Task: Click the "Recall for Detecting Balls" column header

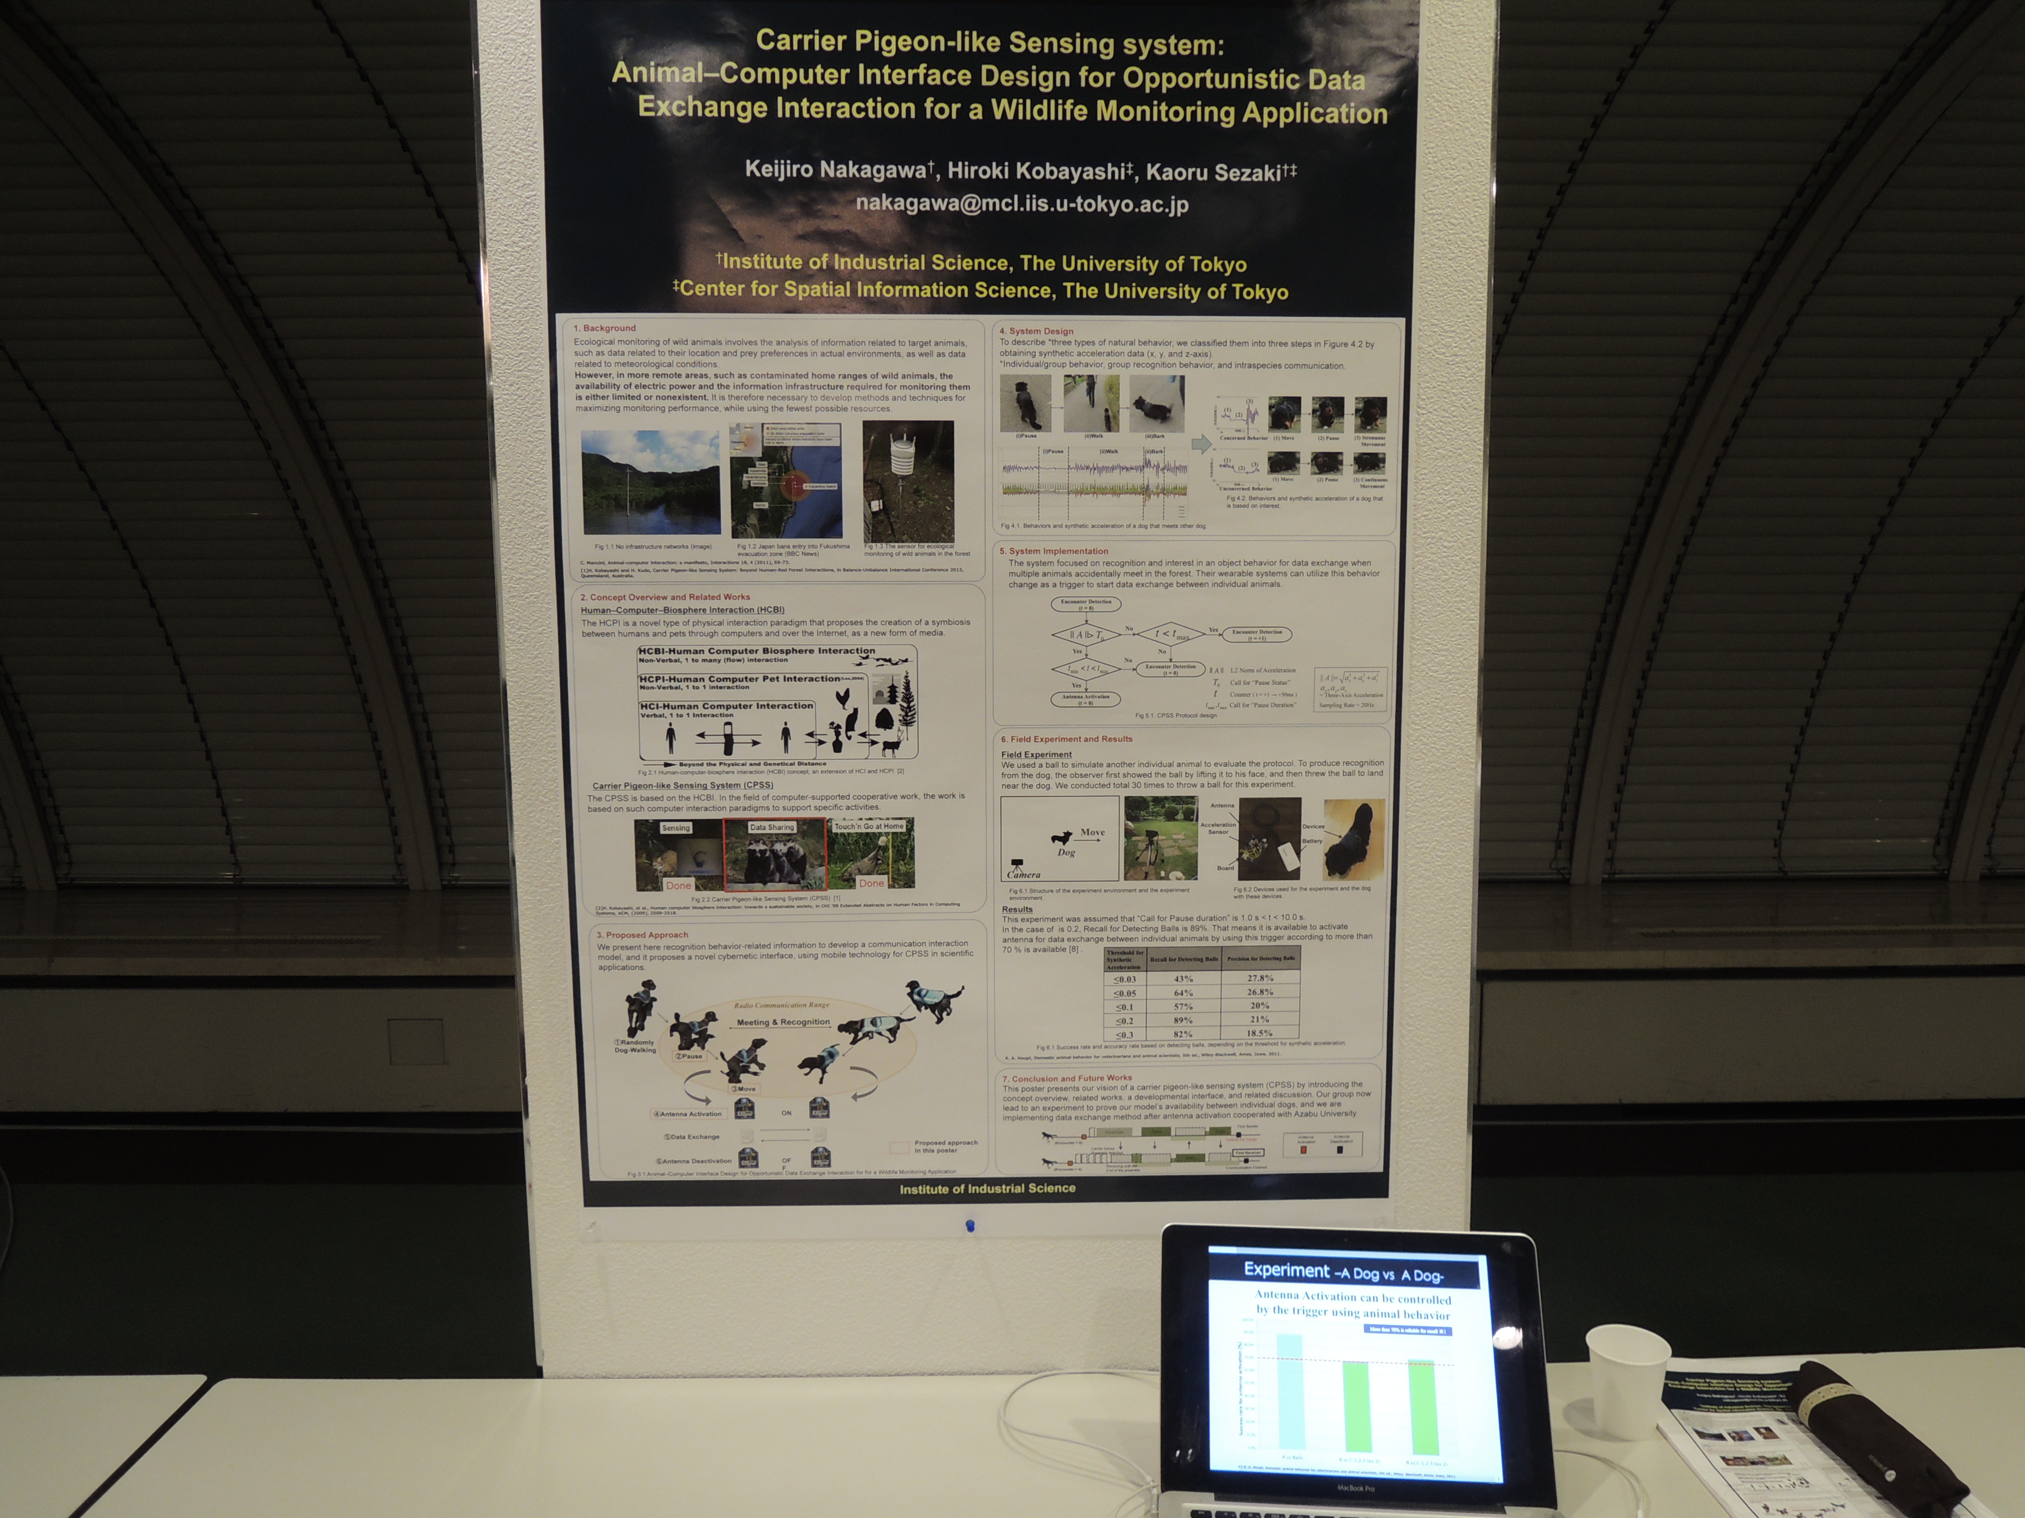Action: coord(1184,959)
